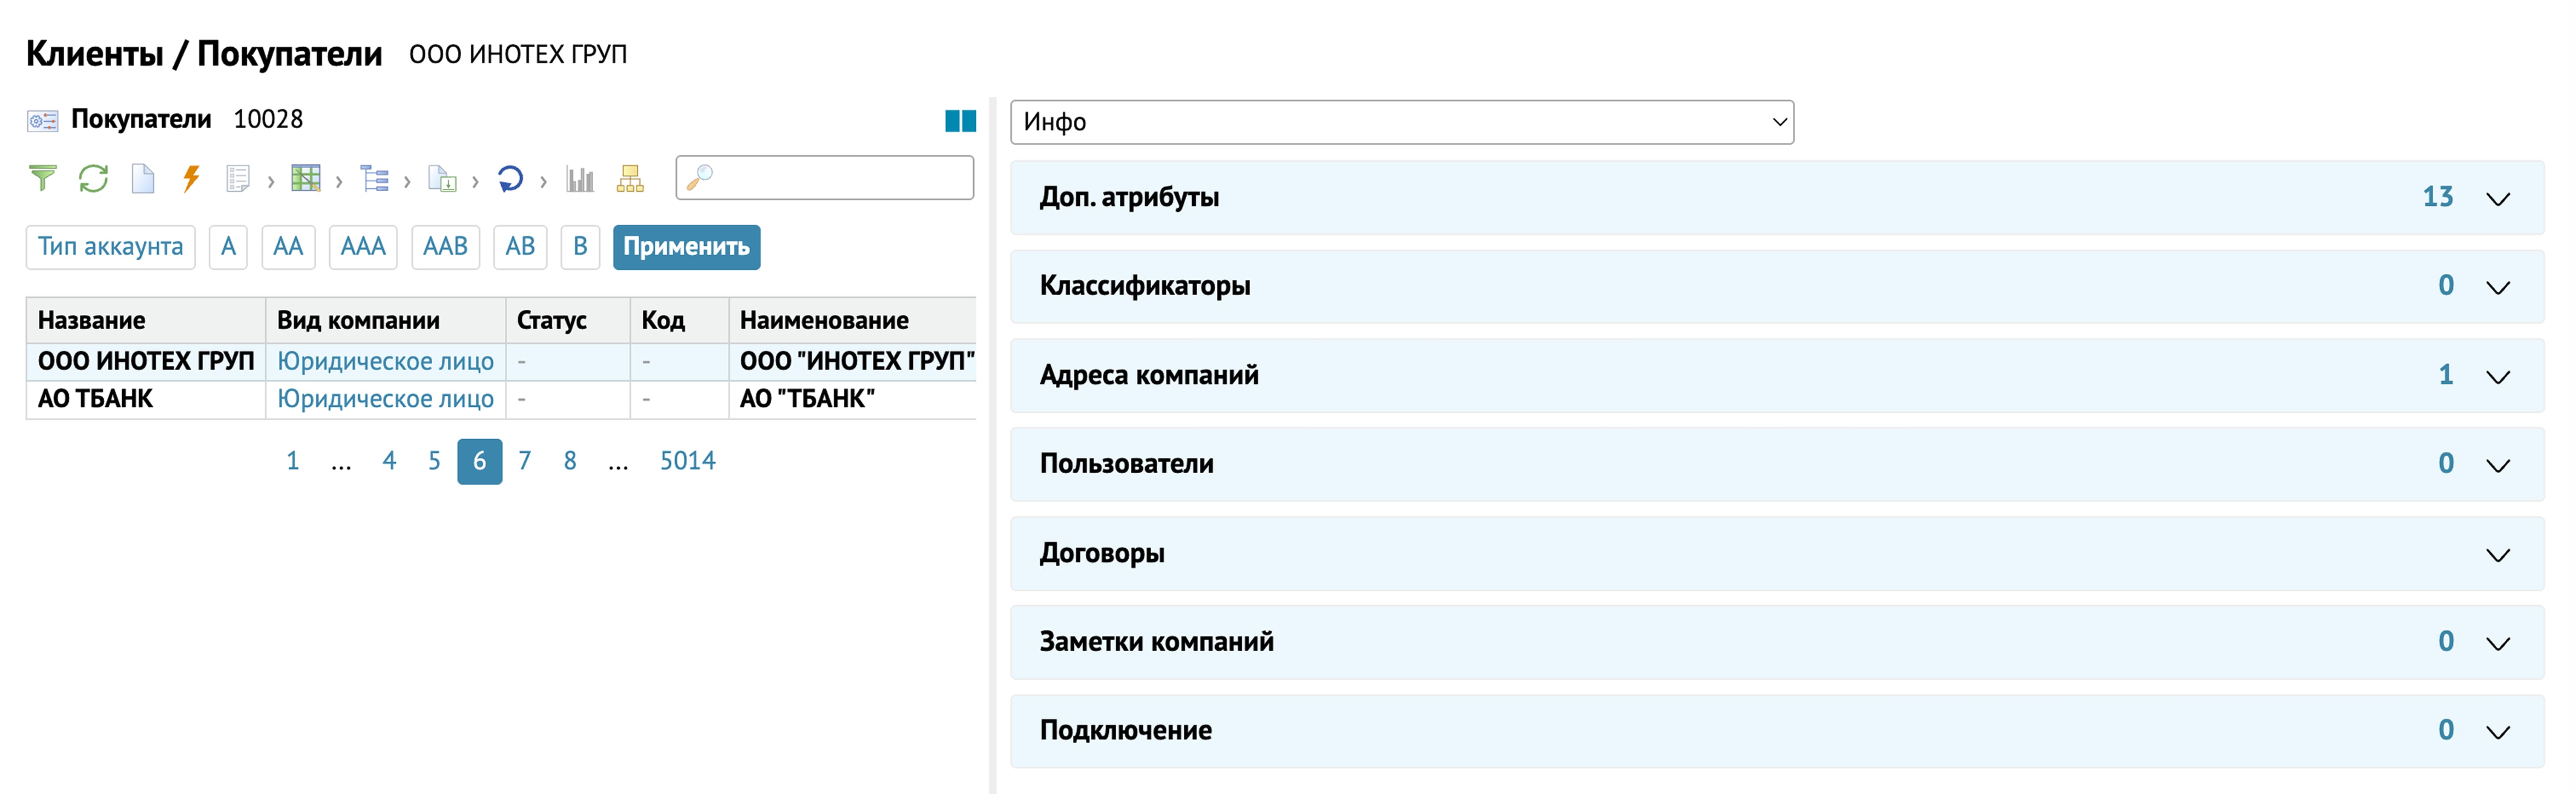Click the green filter funnel icon
This screenshot has width=2576, height=794.
(x=42, y=179)
